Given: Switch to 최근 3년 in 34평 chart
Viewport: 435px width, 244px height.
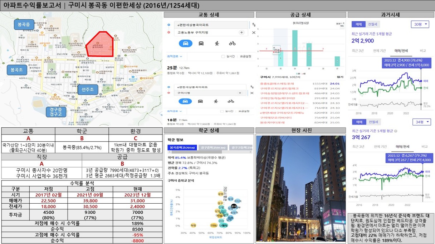Looking at the screenshot, I should 358,146.
